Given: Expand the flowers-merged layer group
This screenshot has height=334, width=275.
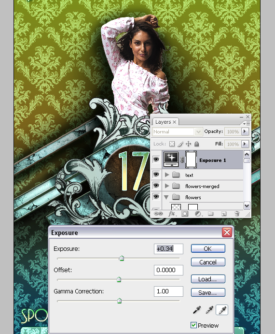Looking at the screenshot, I should [x=167, y=186].
